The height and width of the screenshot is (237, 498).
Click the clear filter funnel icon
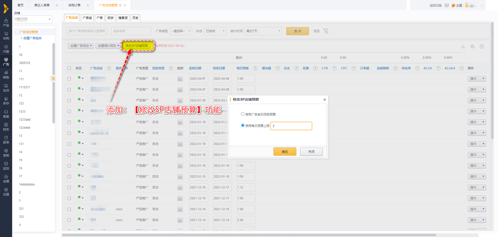pos(326,31)
